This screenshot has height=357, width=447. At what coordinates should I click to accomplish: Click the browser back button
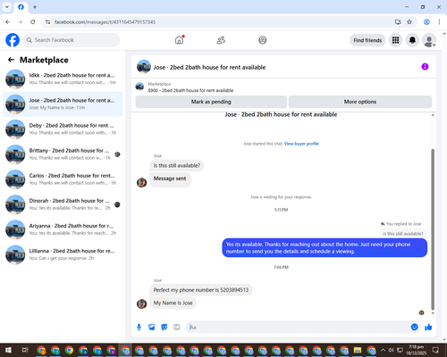click(8, 22)
